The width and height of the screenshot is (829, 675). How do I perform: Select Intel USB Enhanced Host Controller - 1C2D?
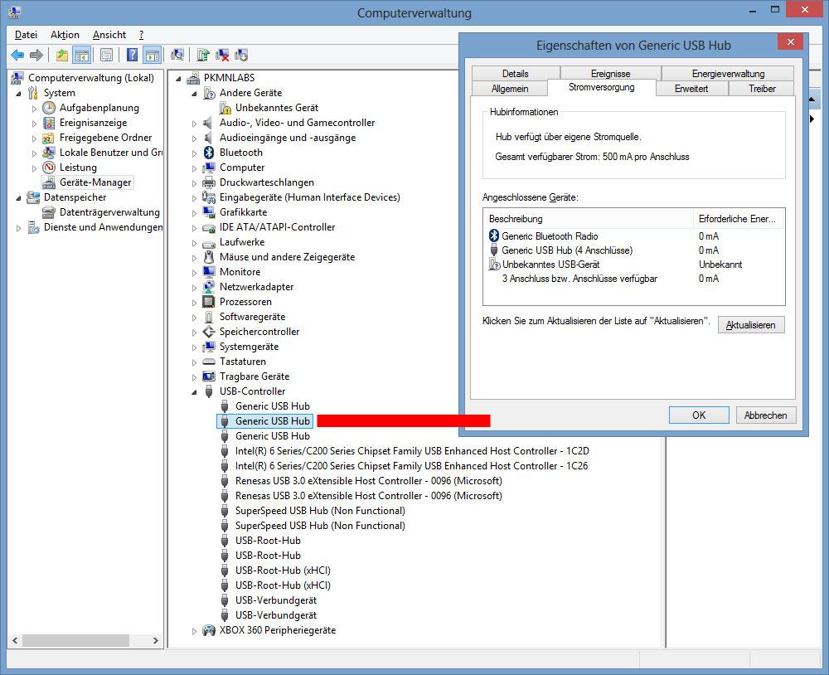click(412, 451)
